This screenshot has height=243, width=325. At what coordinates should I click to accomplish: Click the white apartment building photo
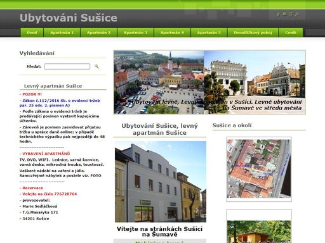click(161, 182)
